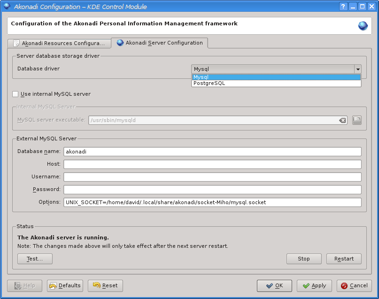Click the Akonadi globe icon in header
This screenshot has height=299, width=379.
tap(363, 26)
